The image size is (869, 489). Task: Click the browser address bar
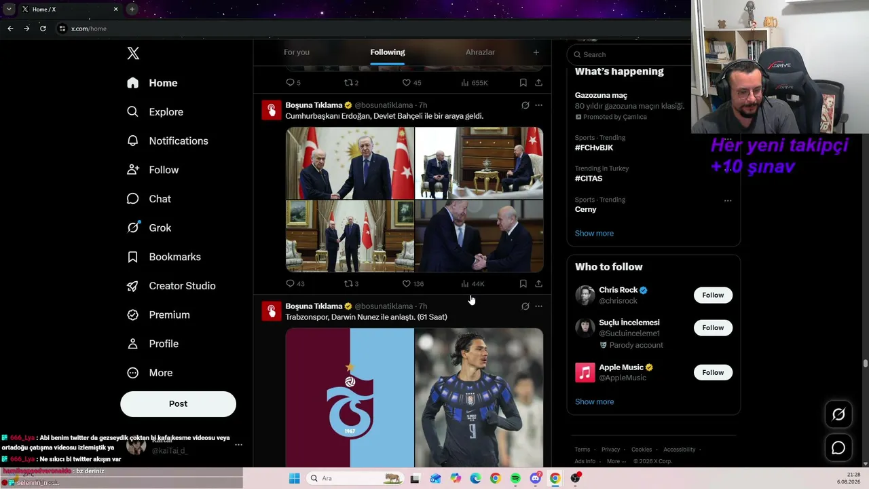pos(373,29)
